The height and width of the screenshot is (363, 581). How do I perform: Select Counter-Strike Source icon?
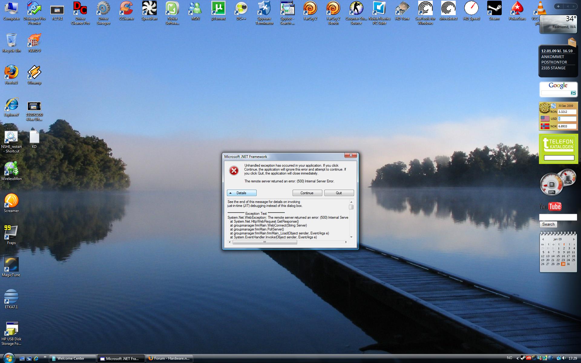click(356, 12)
